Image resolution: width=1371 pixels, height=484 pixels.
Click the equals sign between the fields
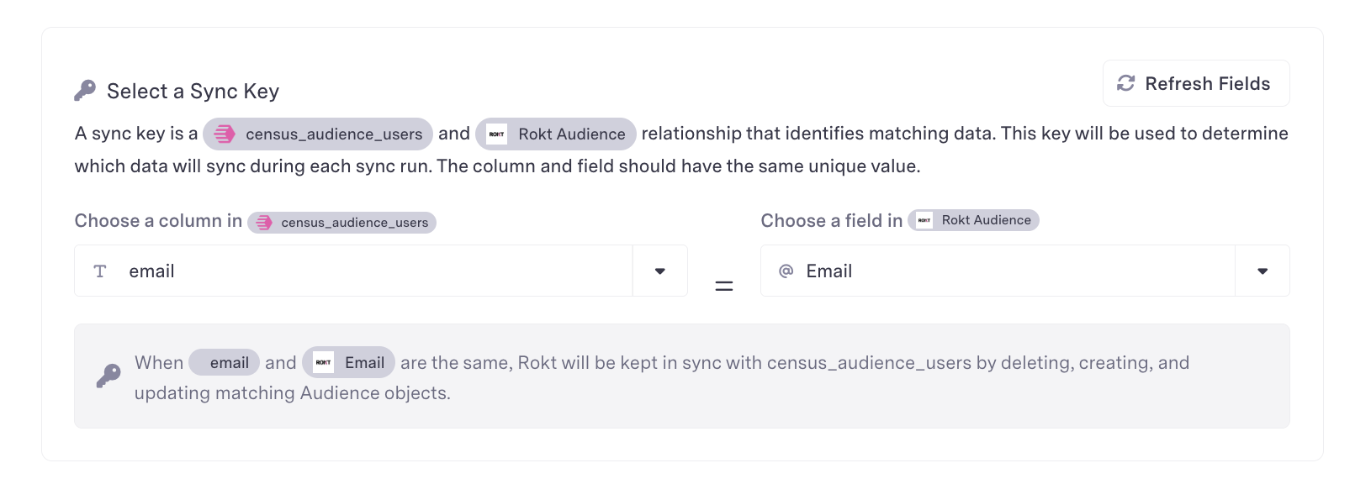tap(724, 287)
